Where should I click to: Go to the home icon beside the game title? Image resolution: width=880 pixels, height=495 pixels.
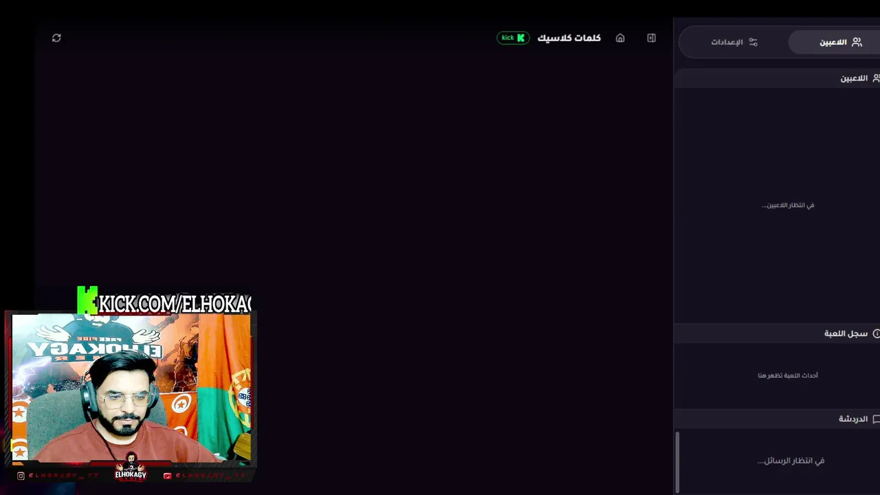pos(620,38)
